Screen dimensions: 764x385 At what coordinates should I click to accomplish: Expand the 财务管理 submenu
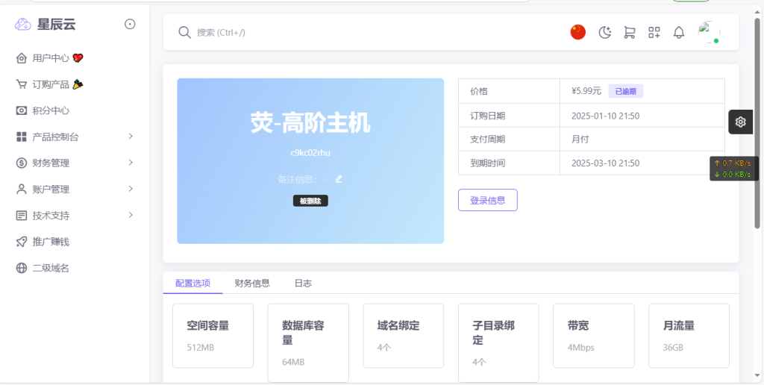click(75, 163)
